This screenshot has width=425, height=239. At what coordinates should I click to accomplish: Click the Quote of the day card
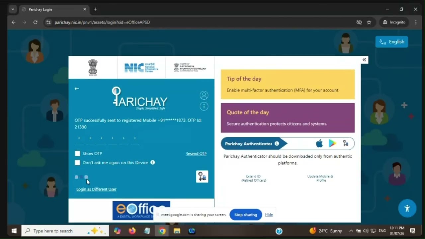(288, 118)
